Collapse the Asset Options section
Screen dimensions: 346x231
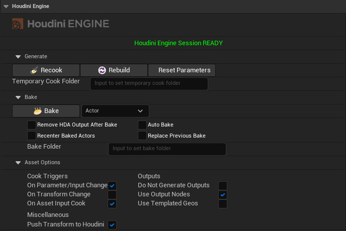pos(18,162)
